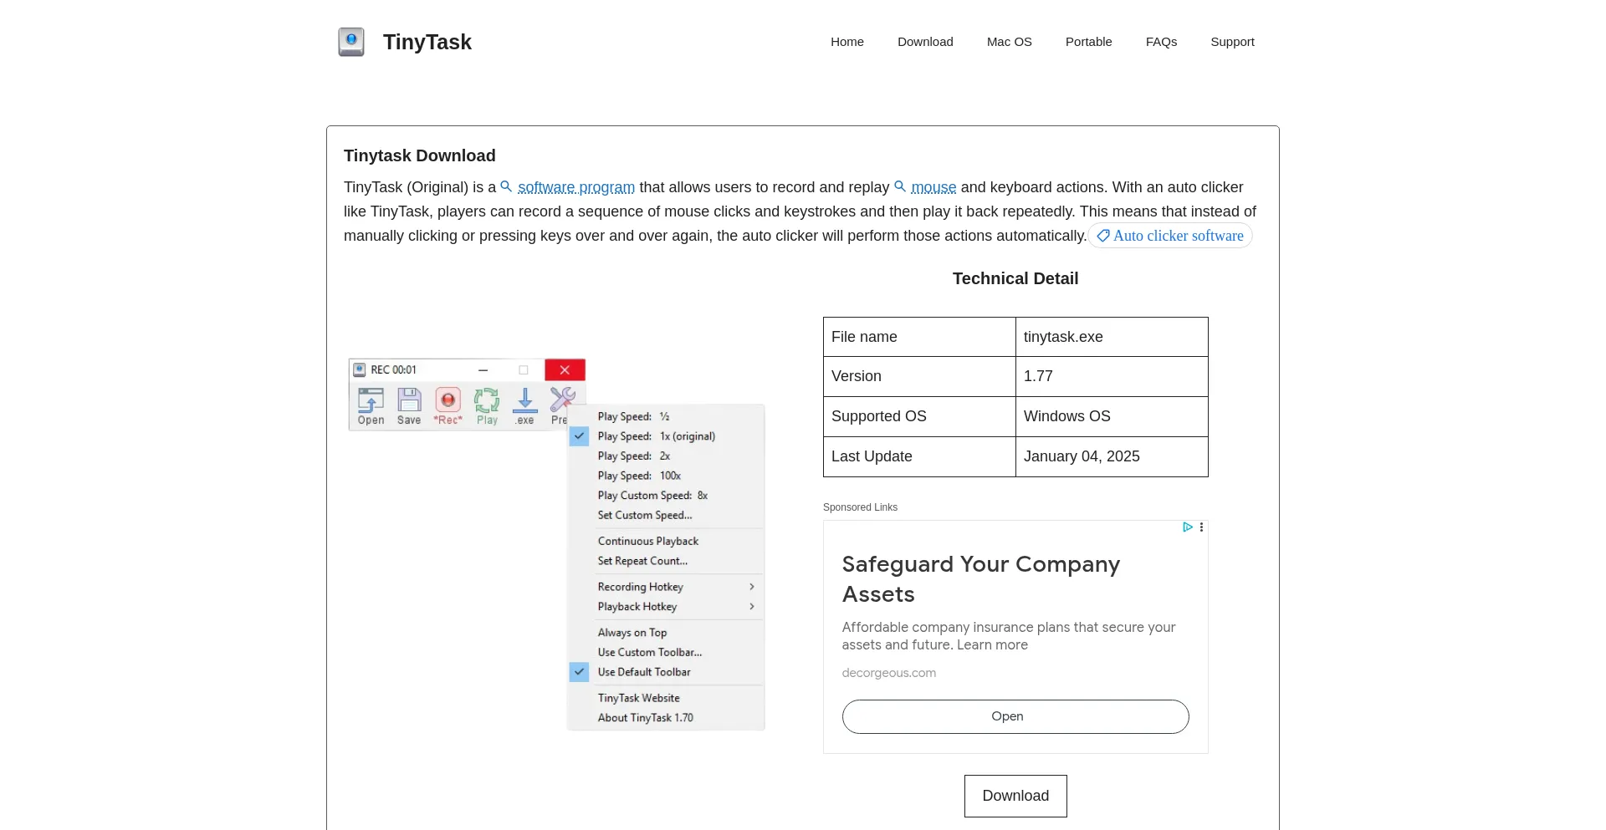Click the red close X in TinyTask image
The image size is (1606, 830).
[565, 369]
